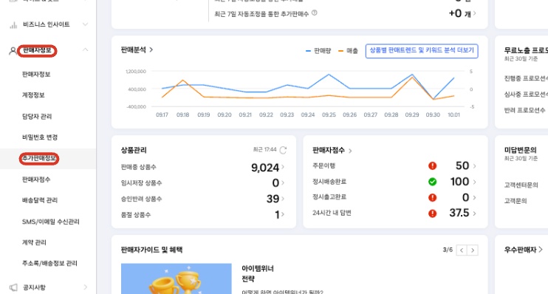The image size is (548, 294).
Task: Click the 공지사항 megaphone icon
Action: pyautogui.click(x=13, y=287)
